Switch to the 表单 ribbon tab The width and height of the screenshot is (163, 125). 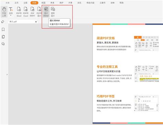point(52,3)
